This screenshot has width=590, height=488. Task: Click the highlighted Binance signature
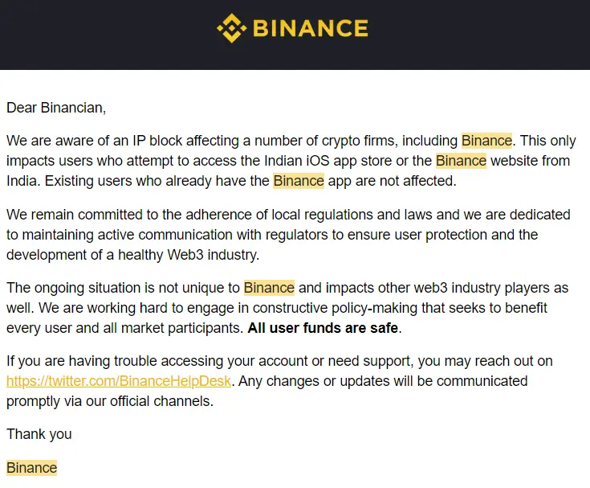coord(31,468)
